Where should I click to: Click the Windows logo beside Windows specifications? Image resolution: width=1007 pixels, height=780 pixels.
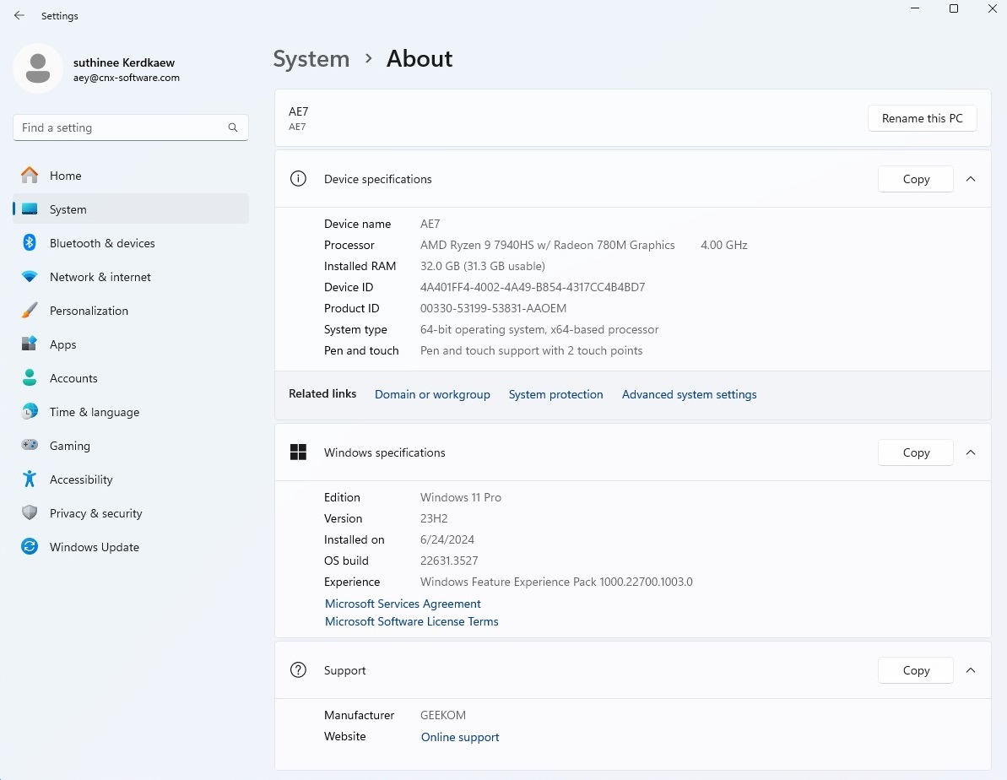(298, 452)
